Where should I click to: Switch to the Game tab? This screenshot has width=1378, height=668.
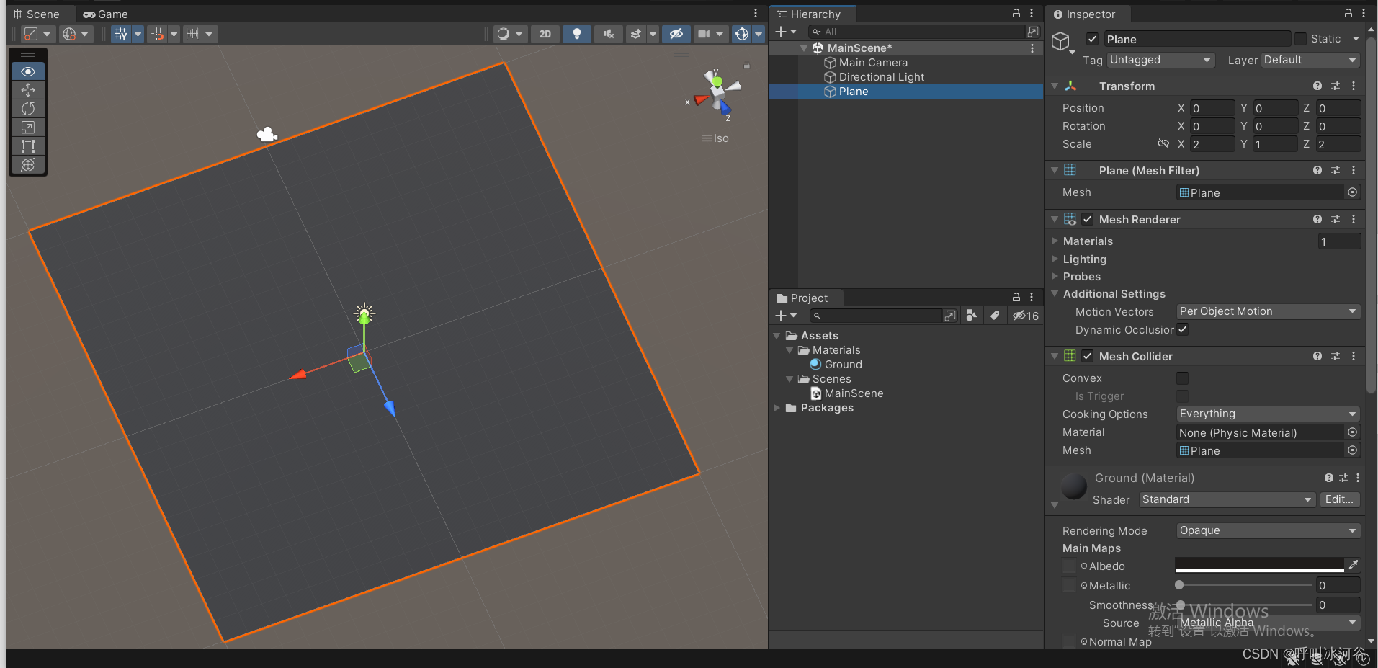(x=105, y=14)
